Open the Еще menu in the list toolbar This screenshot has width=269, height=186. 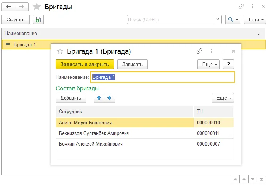(255, 19)
